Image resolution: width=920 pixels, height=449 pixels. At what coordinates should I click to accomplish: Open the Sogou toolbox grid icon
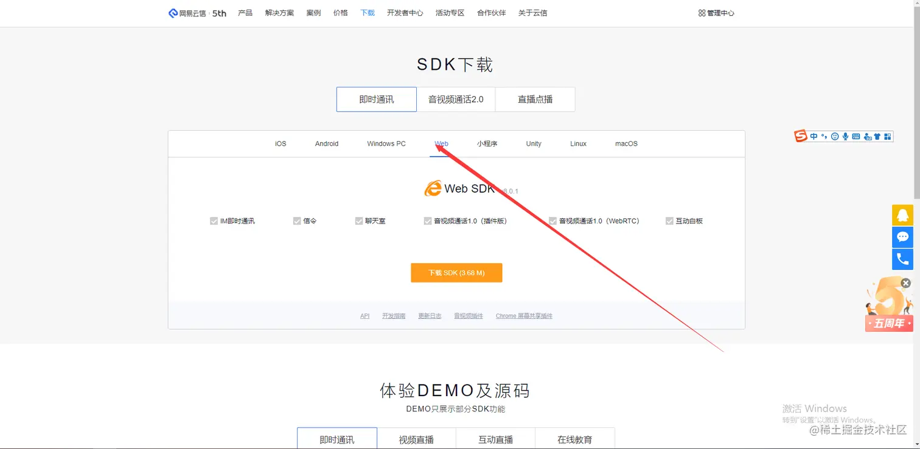(887, 137)
